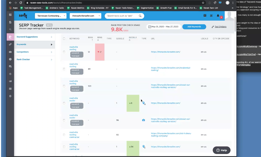Viewport: 261px width, 157px height.
Task: Click the grey user avatar in the Raven header
Action: click(x=229, y=16)
